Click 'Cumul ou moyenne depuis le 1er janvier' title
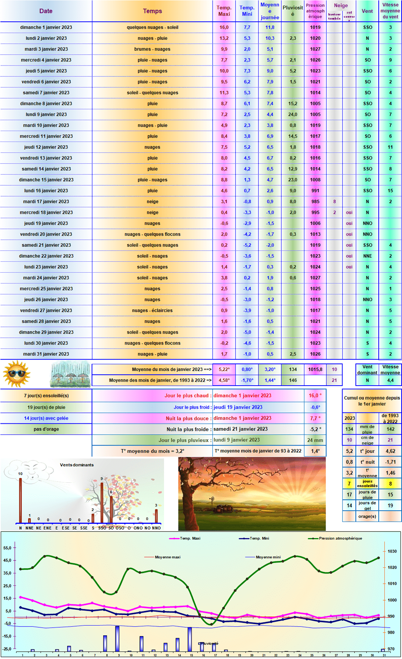Viewport: 402px width, 659px height. coord(372,401)
